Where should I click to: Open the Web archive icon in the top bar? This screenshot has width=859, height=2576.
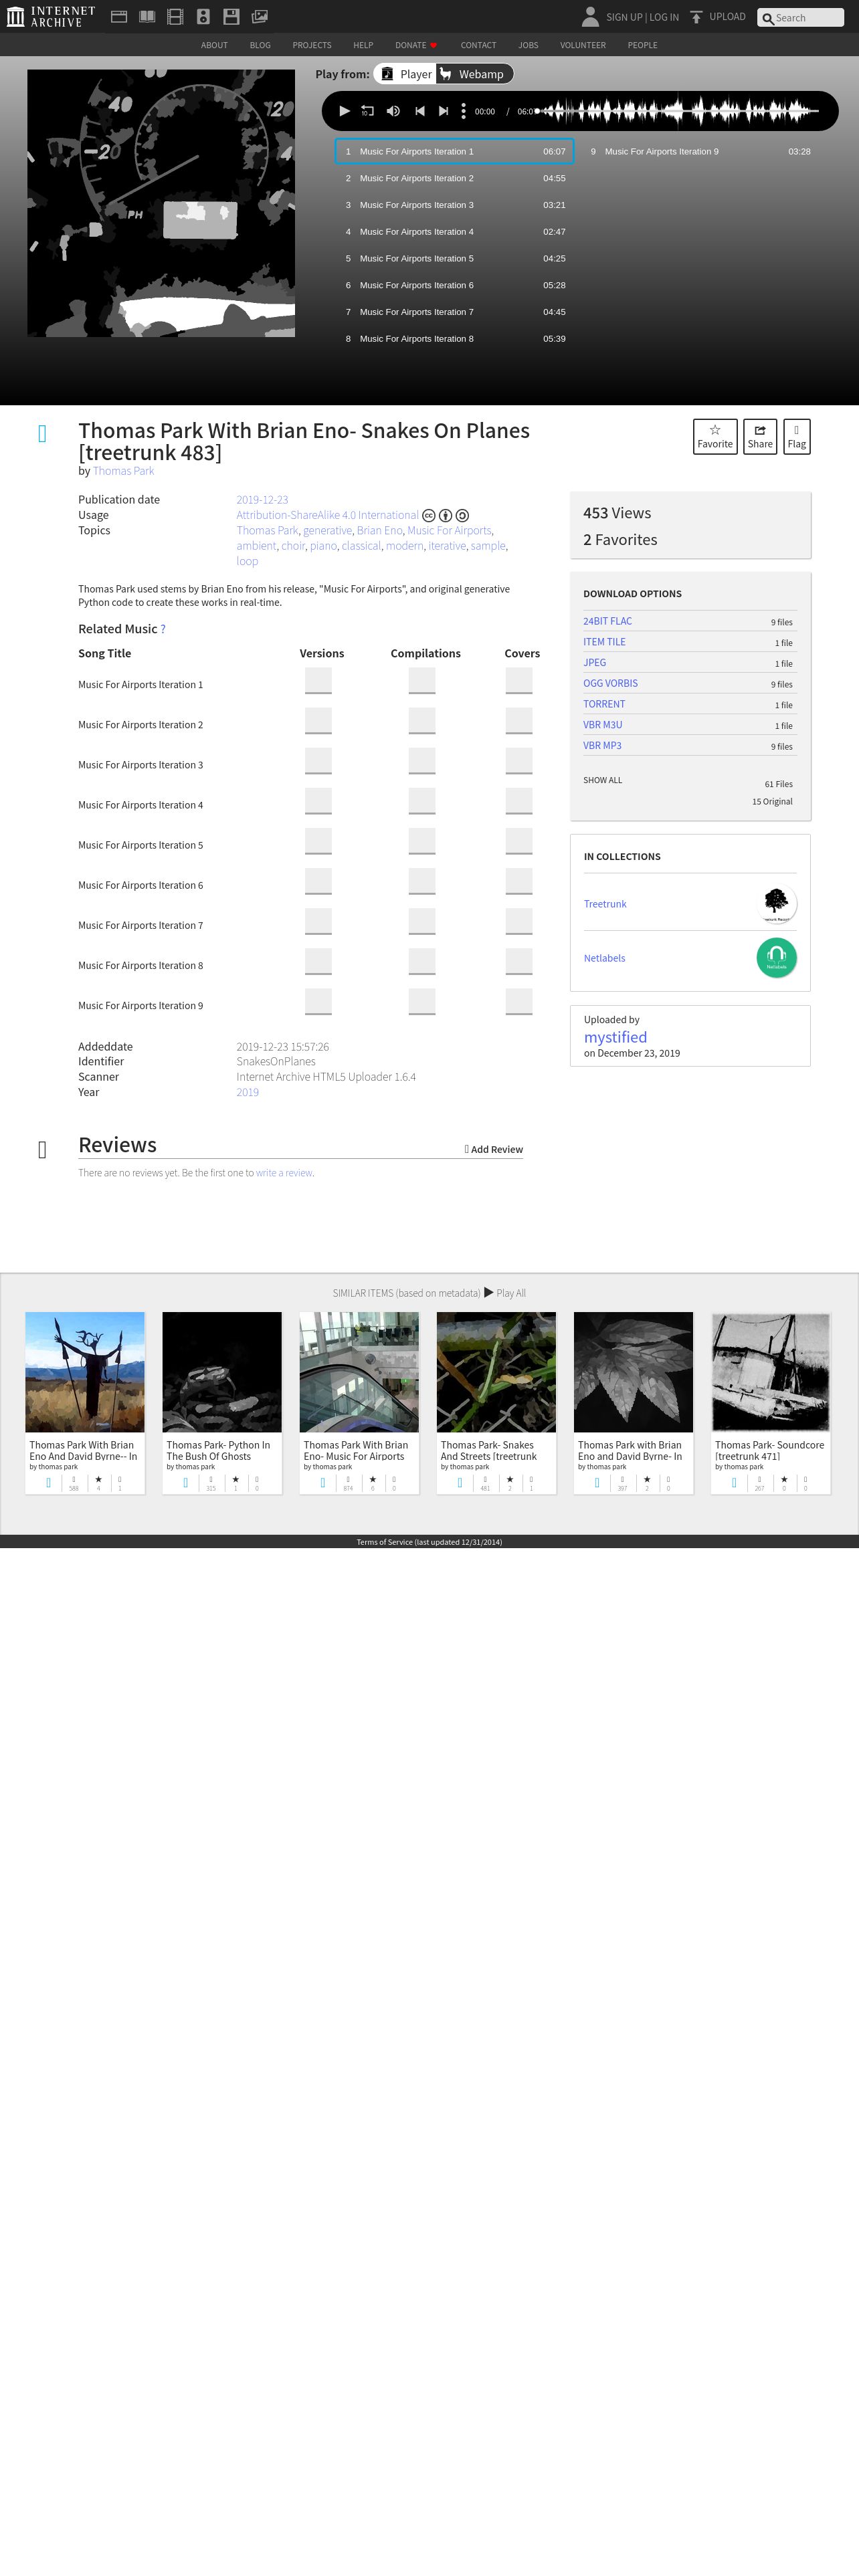119,16
